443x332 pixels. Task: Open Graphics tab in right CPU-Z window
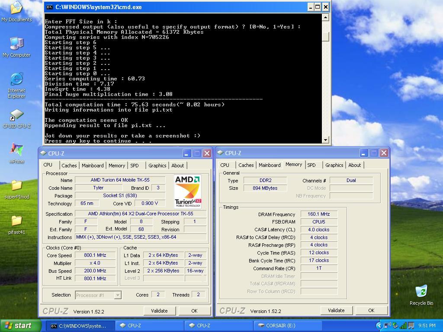[x=334, y=165]
